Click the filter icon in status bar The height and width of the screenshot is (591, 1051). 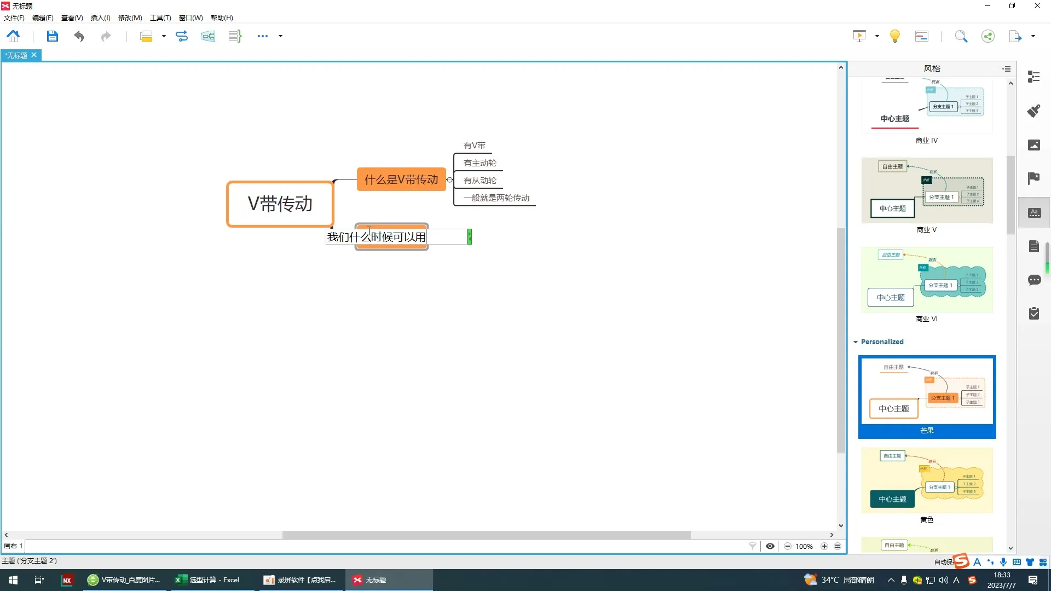[x=753, y=546]
